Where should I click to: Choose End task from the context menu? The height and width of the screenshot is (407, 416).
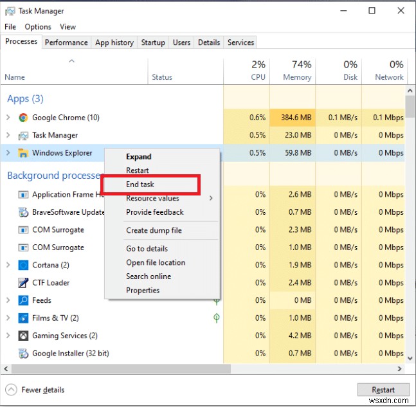tap(162, 185)
